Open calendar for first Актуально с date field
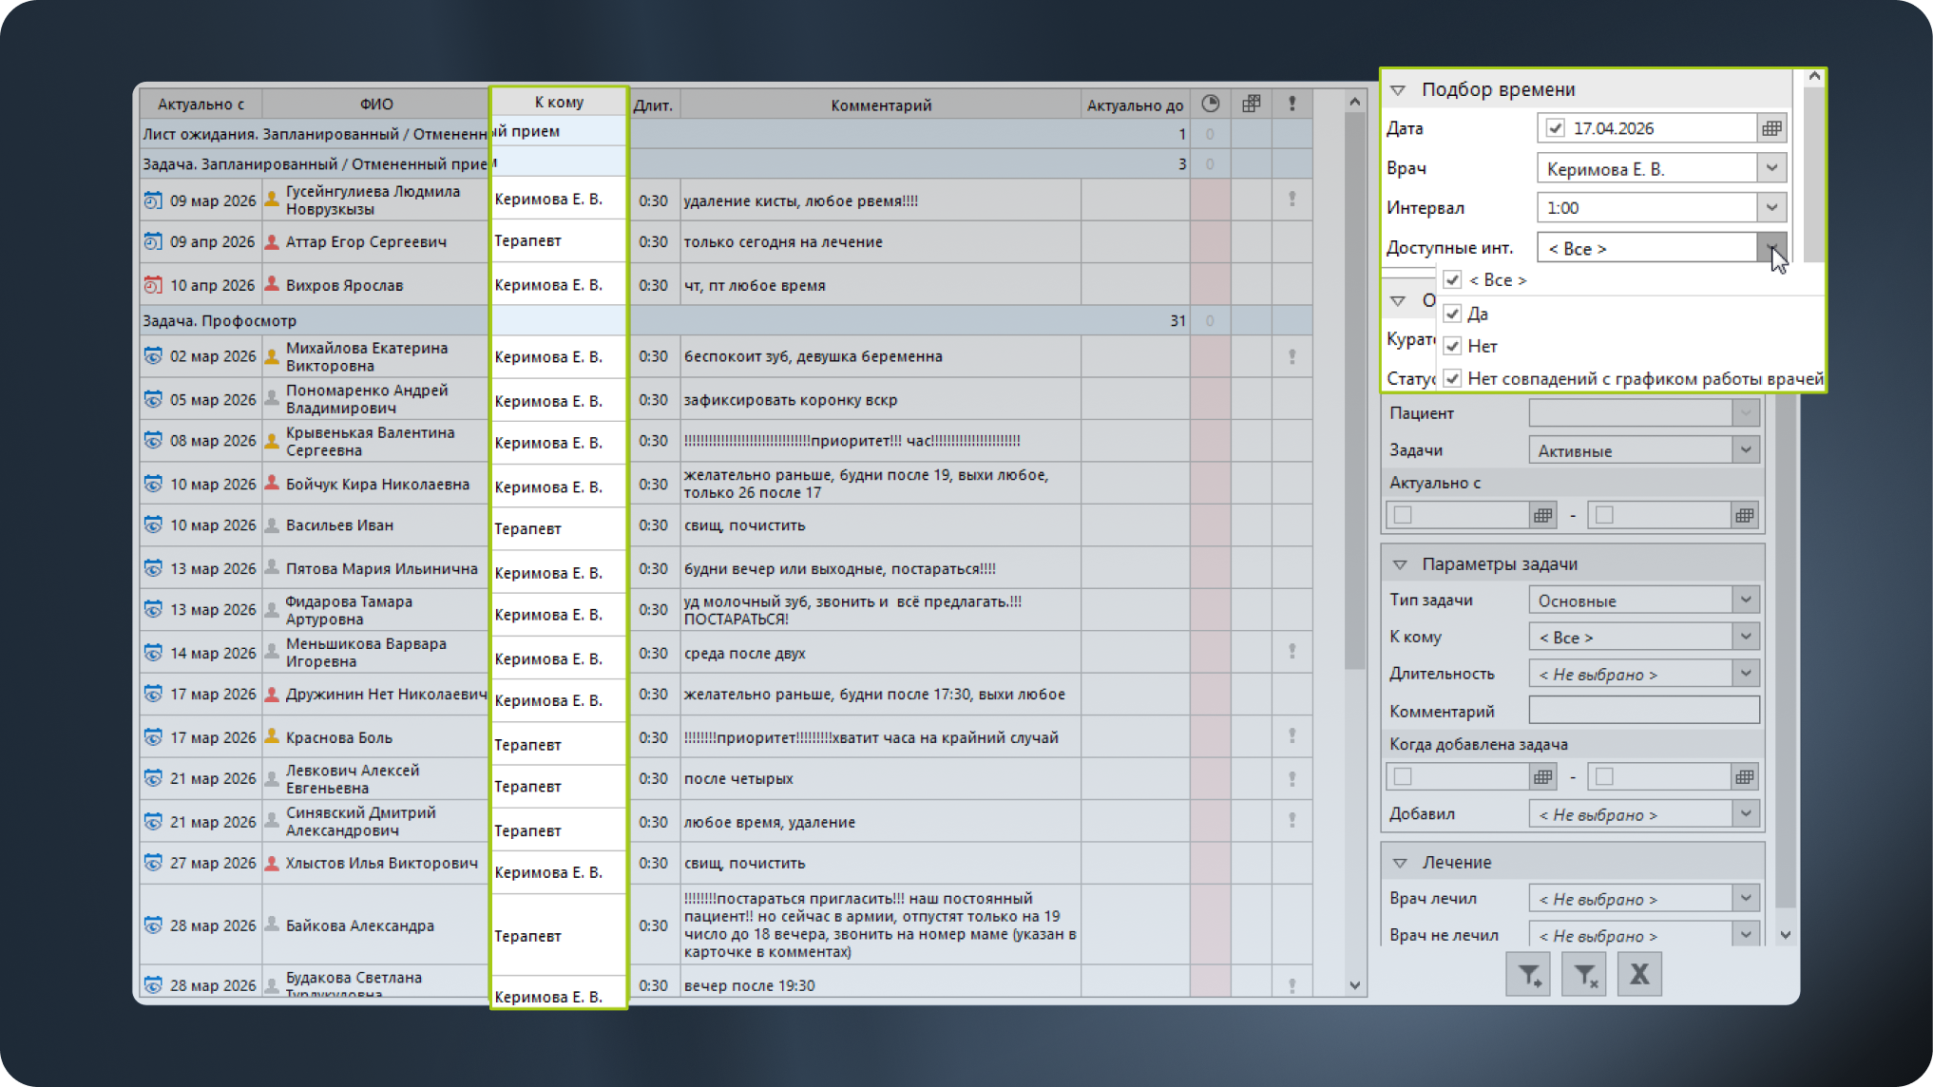The image size is (1933, 1087). tap(1542, 515)
